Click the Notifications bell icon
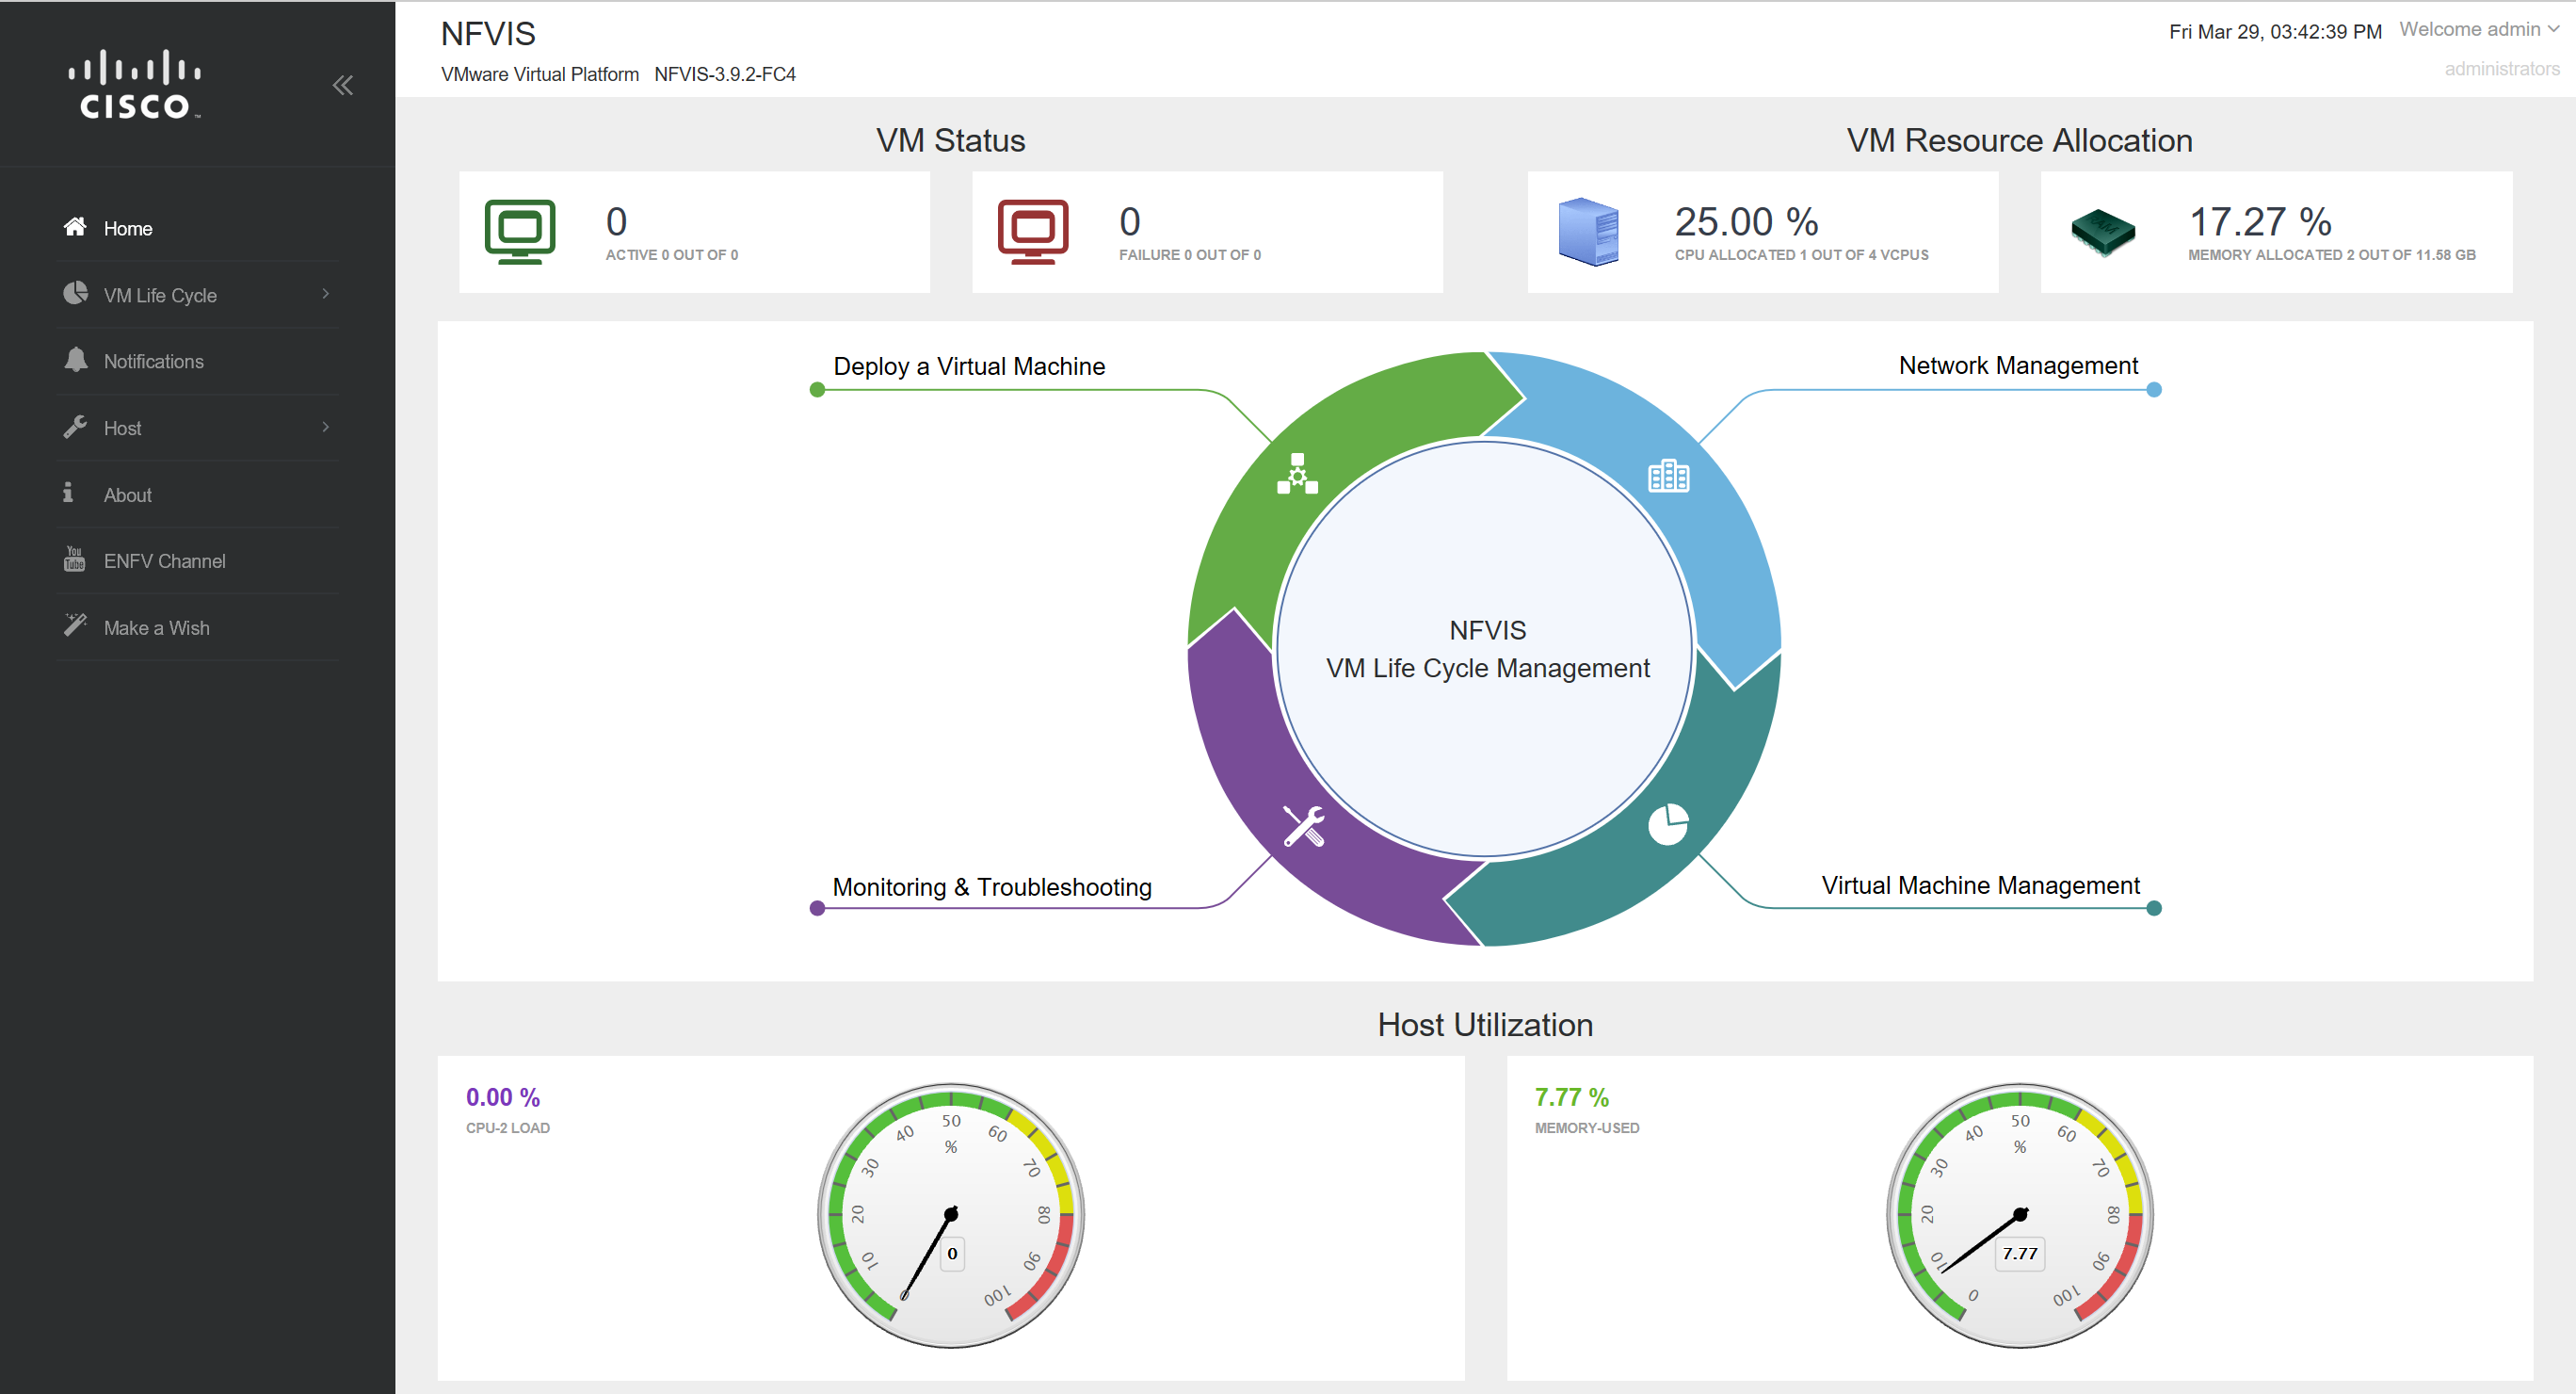2576x1394 pixels. (75, 360)
